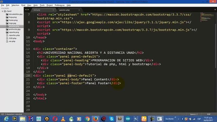Open SGD.php in the sidebar
The width and height of the screenshot is (217, 122).
[x=13, y=38]
